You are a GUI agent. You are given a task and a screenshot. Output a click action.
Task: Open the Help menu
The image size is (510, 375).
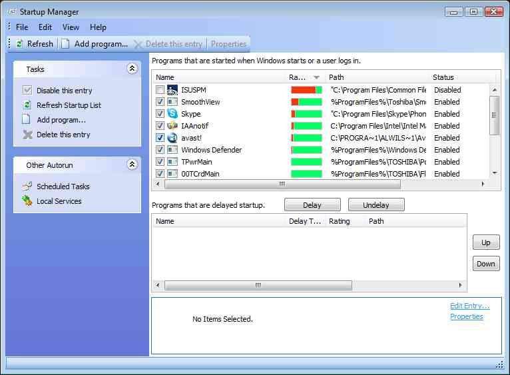pyautogui.click(x=98, y=27)
